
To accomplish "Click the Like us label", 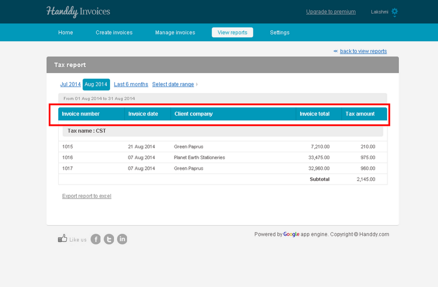I will point(78,240).
